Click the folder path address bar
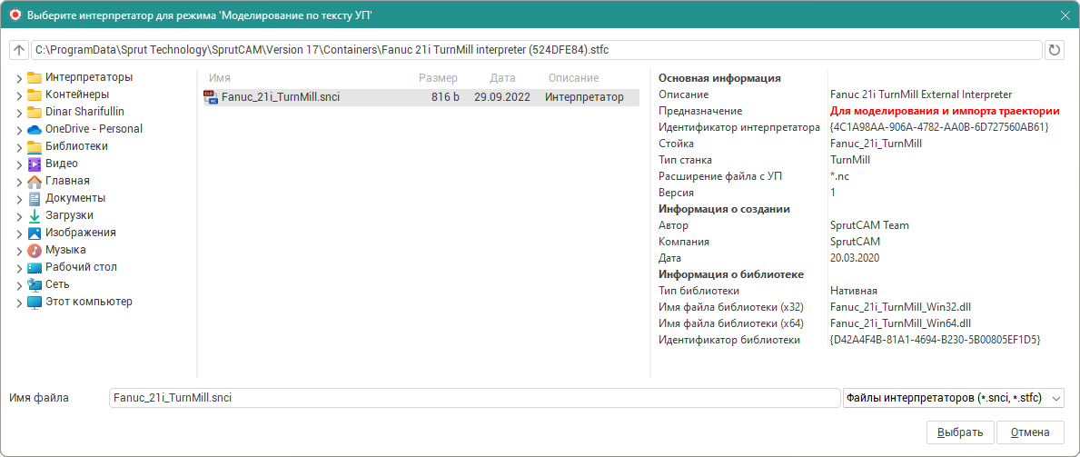Image resolution: width=1080 pixels, height=457 pixels. pos(536,50)
